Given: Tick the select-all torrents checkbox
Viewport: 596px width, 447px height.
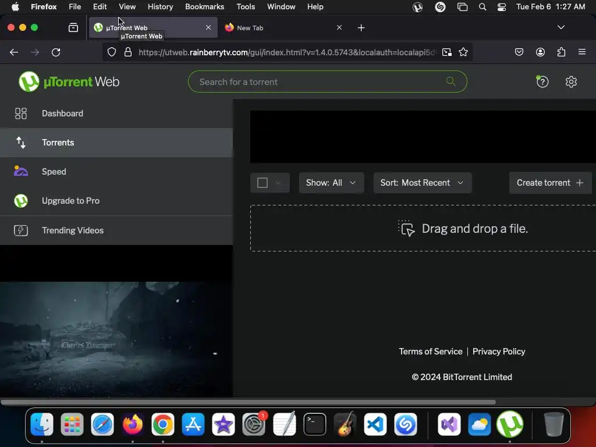Looking at the screenshot, I should pyautogui.click(x=262, y=183).
